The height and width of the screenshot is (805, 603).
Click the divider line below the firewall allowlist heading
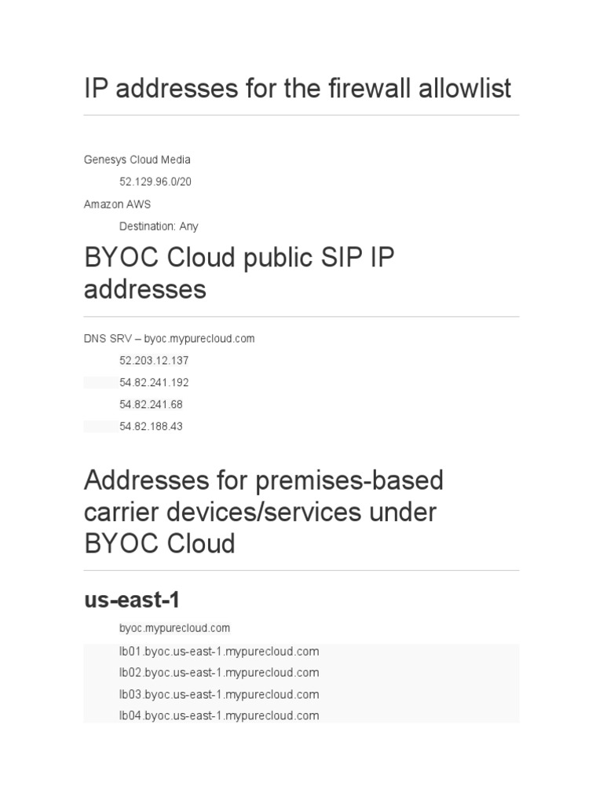[301, 116]
